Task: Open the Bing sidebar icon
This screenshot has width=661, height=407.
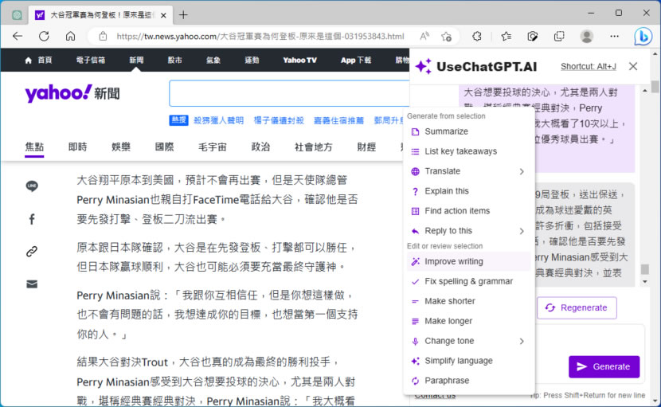Action: pyautogui.click(x=643, y=36)
